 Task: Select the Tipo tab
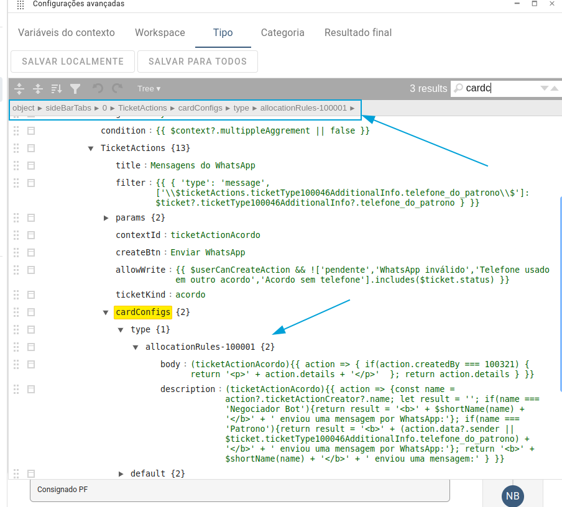(223, 32)
